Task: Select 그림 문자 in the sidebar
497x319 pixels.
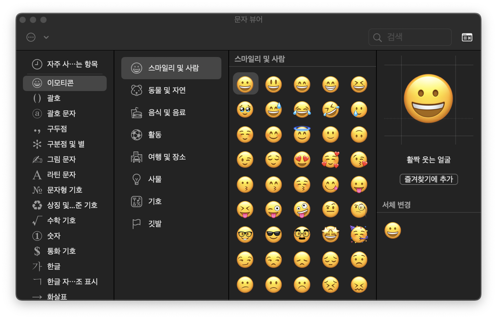Action: pyautogui.click(x=65, y=159)
